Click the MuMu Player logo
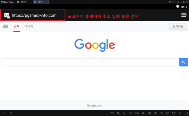The width and height of the screenshot is (189, 116). (2, 2)
